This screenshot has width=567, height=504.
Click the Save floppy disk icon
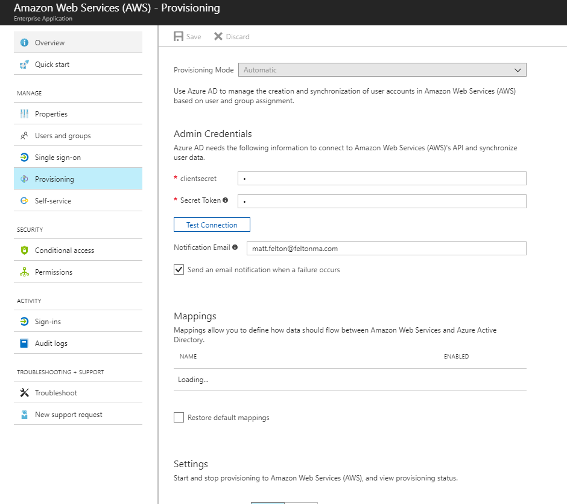click(x=179, y=36)
